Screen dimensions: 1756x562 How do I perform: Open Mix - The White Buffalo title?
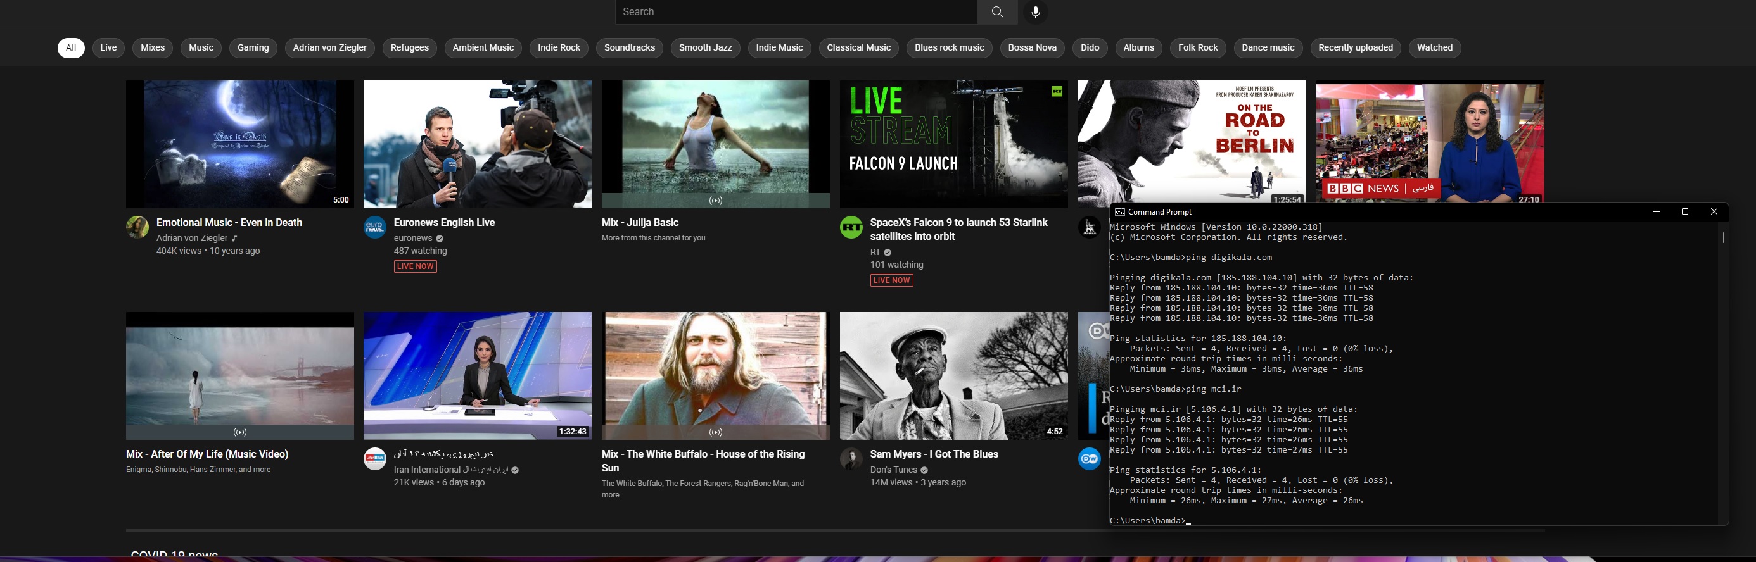tap(704, 461)
